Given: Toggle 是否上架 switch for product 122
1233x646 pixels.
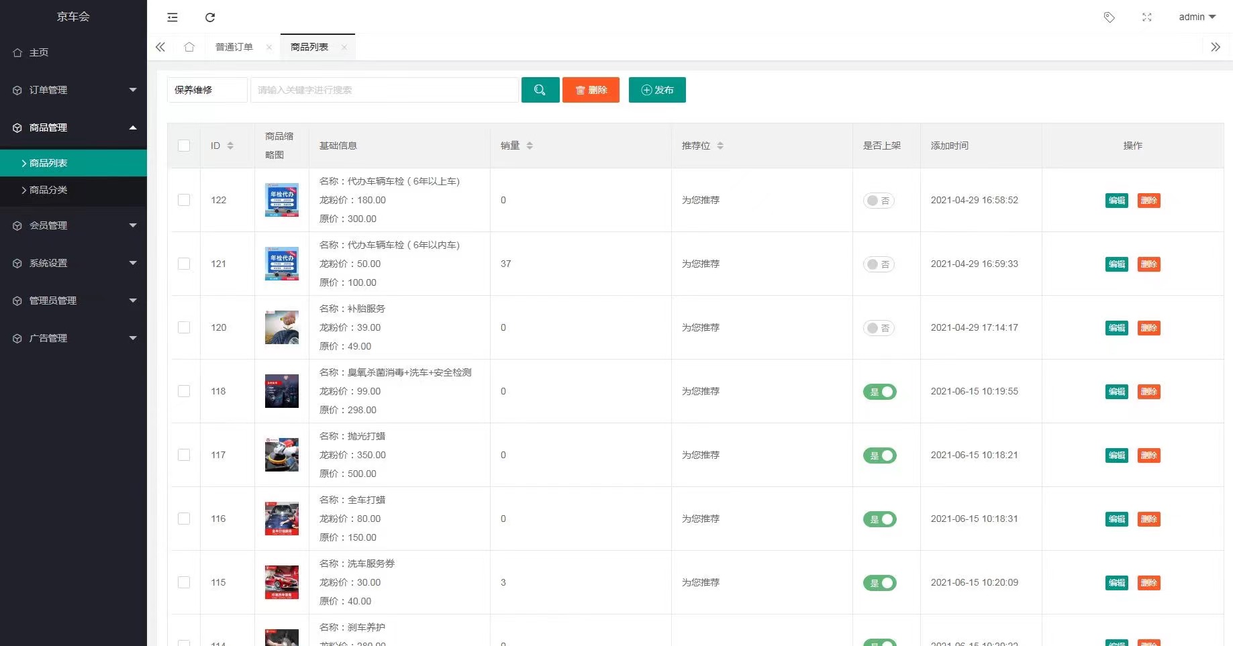Looking at the screenshot, I should [879, 201].
